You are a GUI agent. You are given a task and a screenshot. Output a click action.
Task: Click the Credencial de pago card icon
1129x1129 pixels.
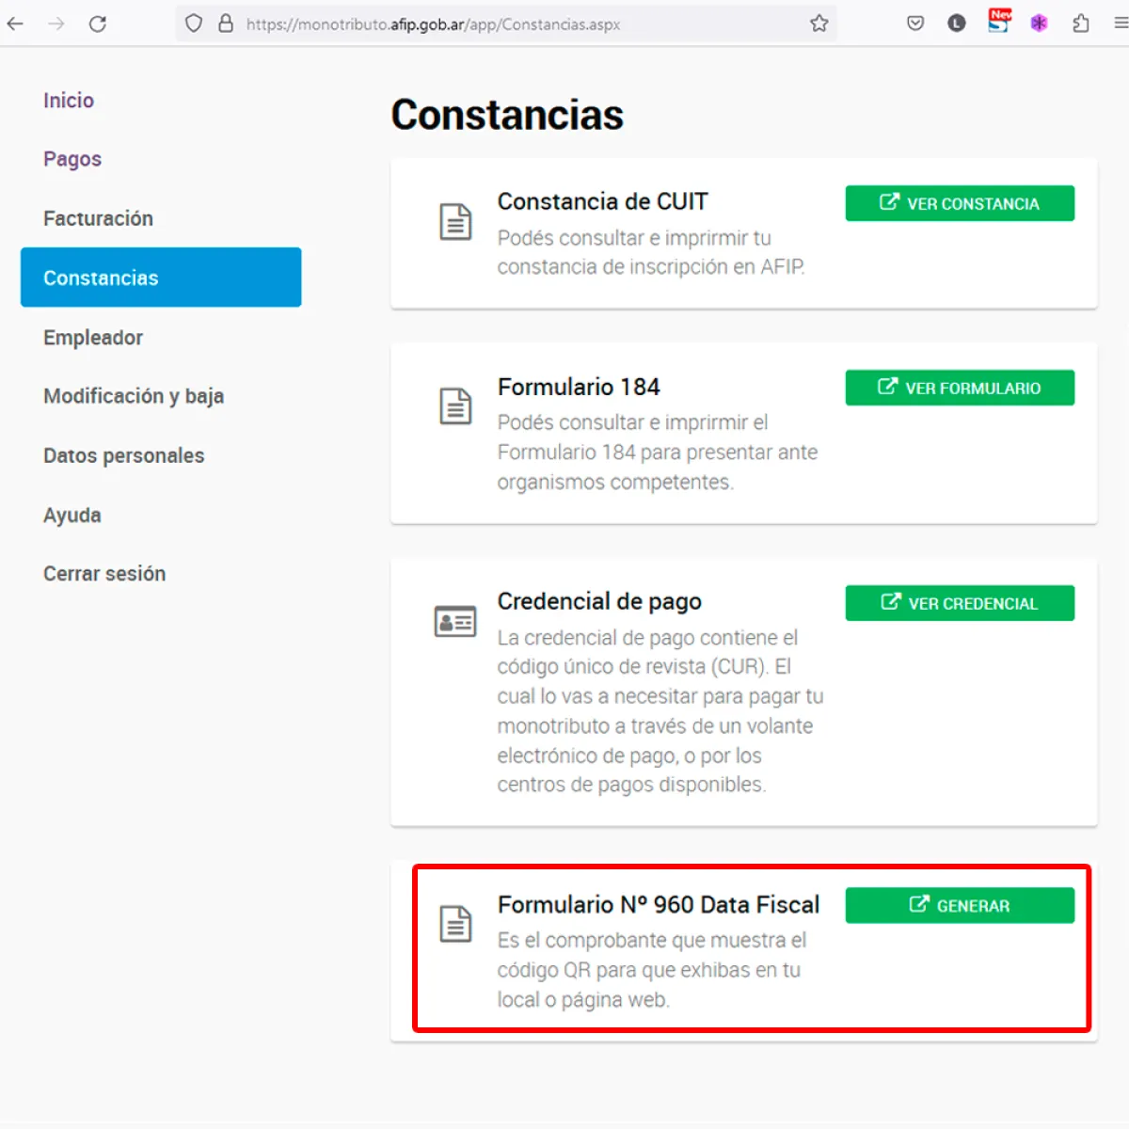click(455, 622)
